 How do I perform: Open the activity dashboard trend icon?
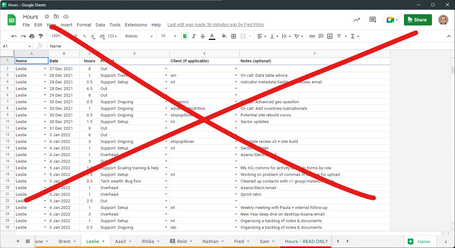[x=357, y=20]
